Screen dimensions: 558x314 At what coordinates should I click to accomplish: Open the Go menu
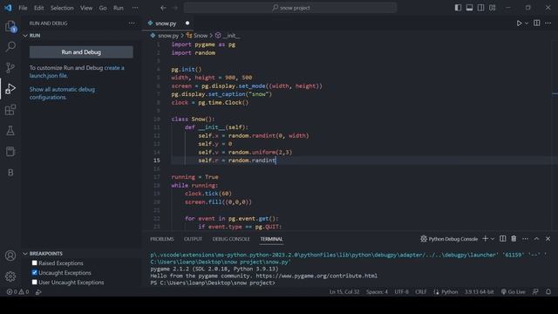click(103, 8)
